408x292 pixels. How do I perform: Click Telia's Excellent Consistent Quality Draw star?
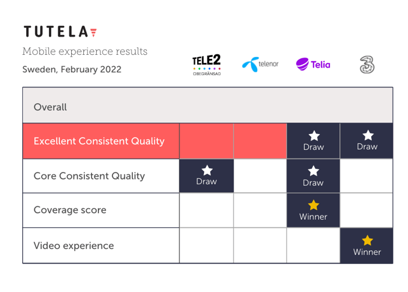click(x=314, y=136)
